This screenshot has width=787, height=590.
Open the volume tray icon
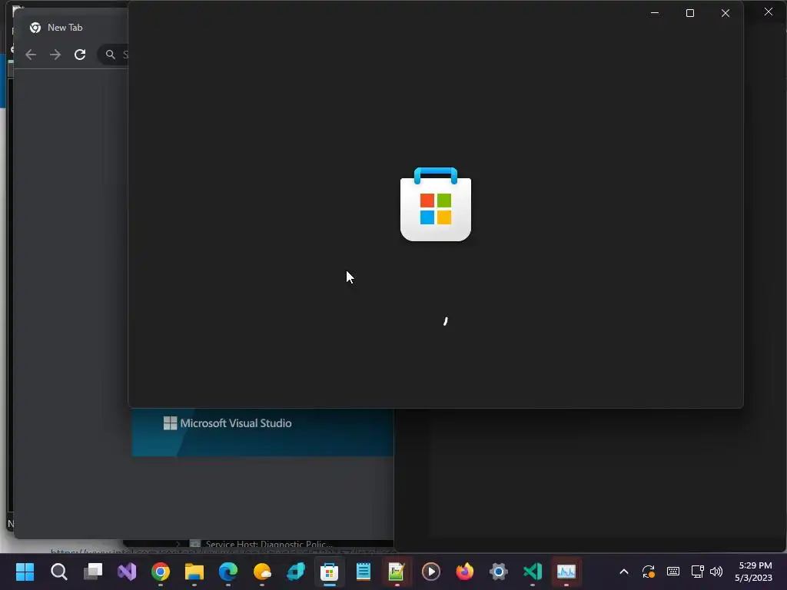point(716,572)
